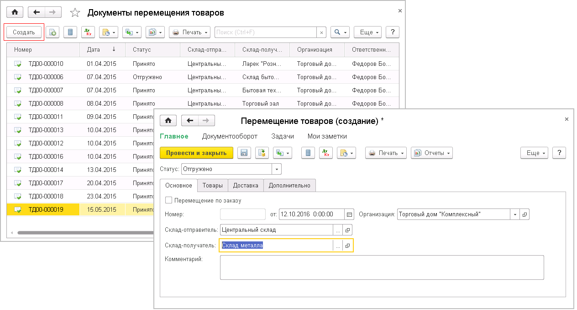The image size is (577, 310).
Task: Click the copy document icon next to Создать
Action: pos(52,32)
